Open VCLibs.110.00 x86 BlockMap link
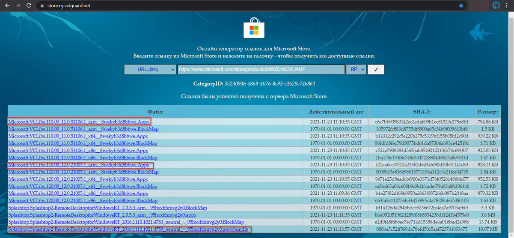Viewport: 514px width, 238px height. [83, 158]
